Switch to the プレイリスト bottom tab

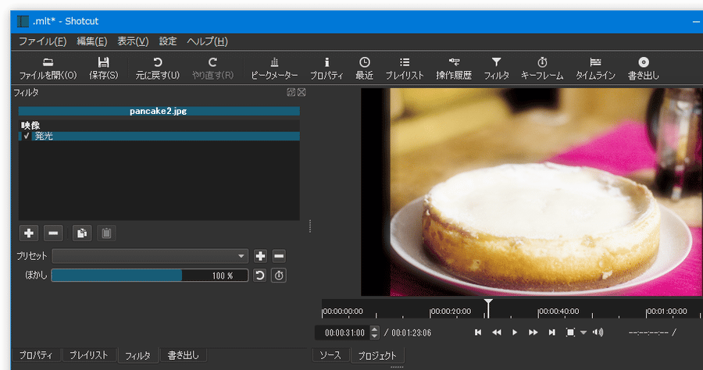tap(89, 355)
